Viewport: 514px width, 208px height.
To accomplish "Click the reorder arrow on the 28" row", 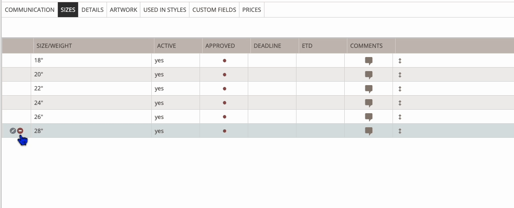I will coord(400,131).
